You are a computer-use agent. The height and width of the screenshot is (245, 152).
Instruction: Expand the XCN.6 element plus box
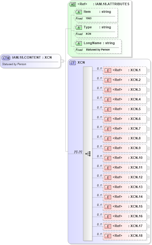(x=148, y=119)
